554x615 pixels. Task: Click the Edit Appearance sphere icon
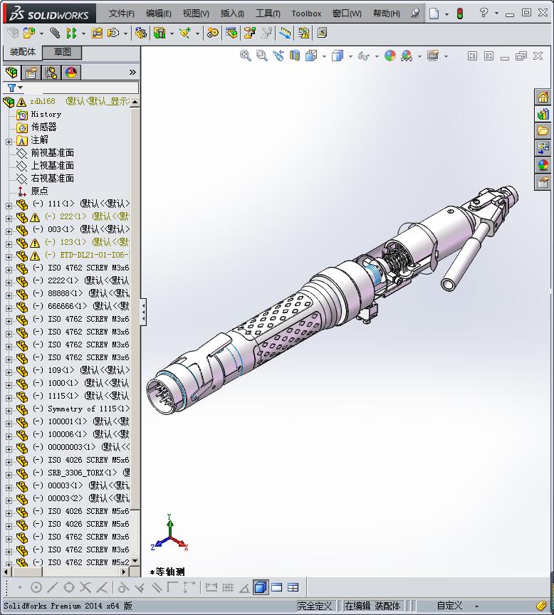click(x=390, y=56)
